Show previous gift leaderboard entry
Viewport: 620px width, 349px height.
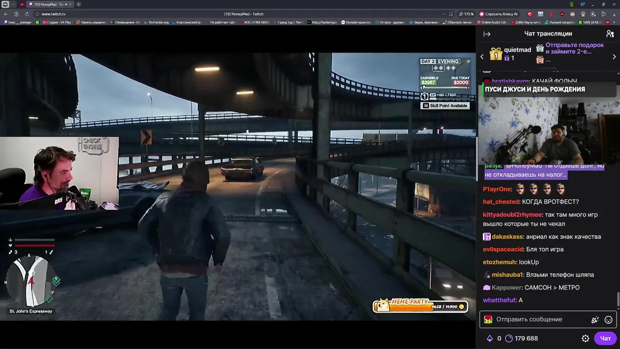[x=482, y=57]
